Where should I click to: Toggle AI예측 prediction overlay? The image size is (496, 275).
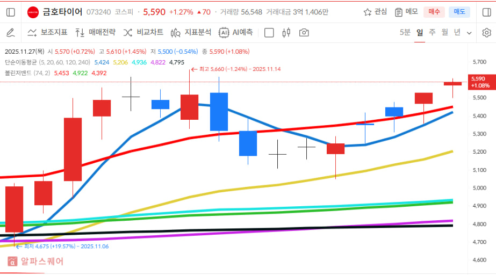(x=235, y=33)
